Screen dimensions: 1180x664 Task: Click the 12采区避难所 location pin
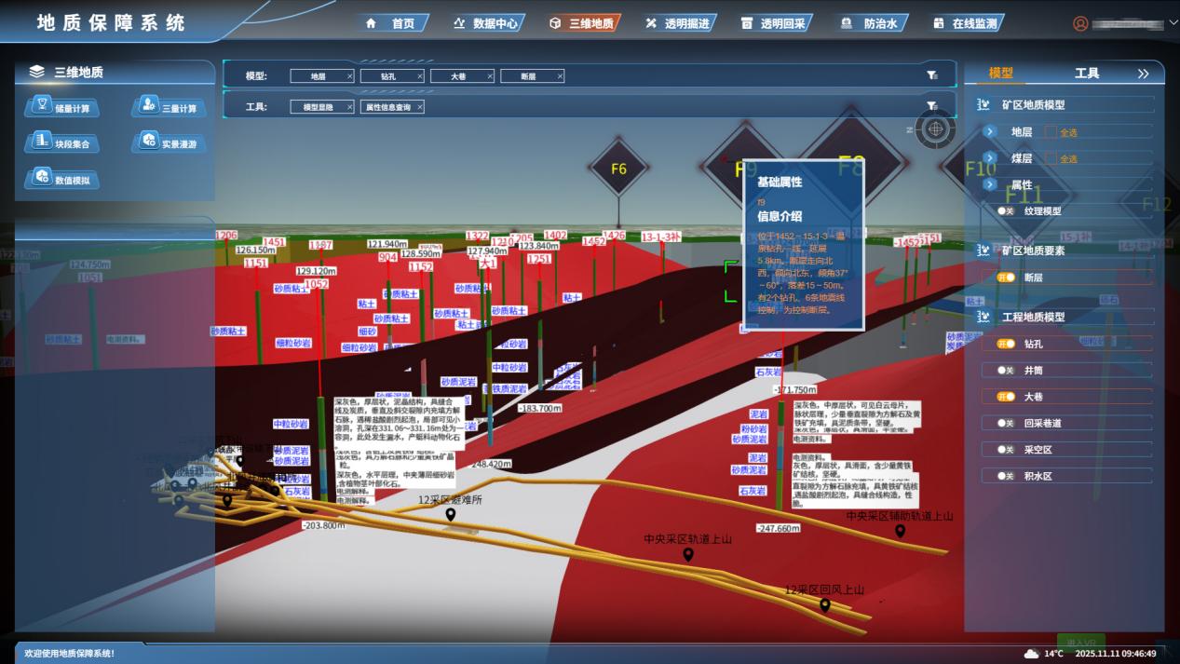pos(451,515)
